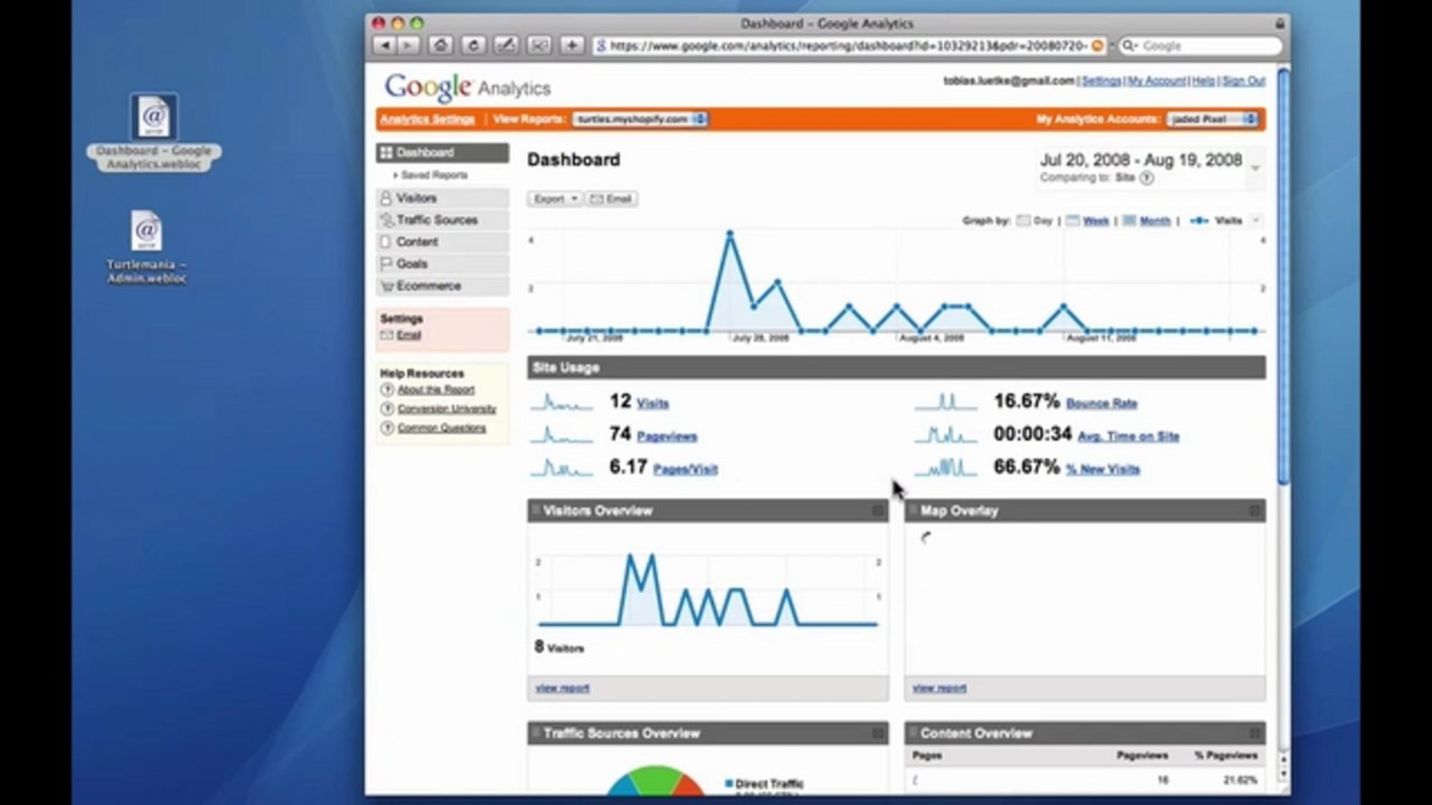
Task: Click the corner icon on the Traffic Sources Overview header
Action: 877,733
